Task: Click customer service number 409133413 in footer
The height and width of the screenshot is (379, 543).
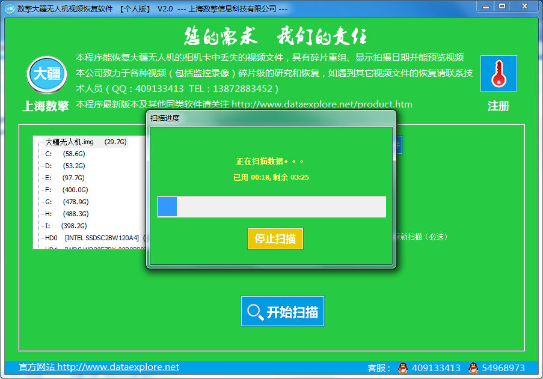Action: click(x=436, y=368)
